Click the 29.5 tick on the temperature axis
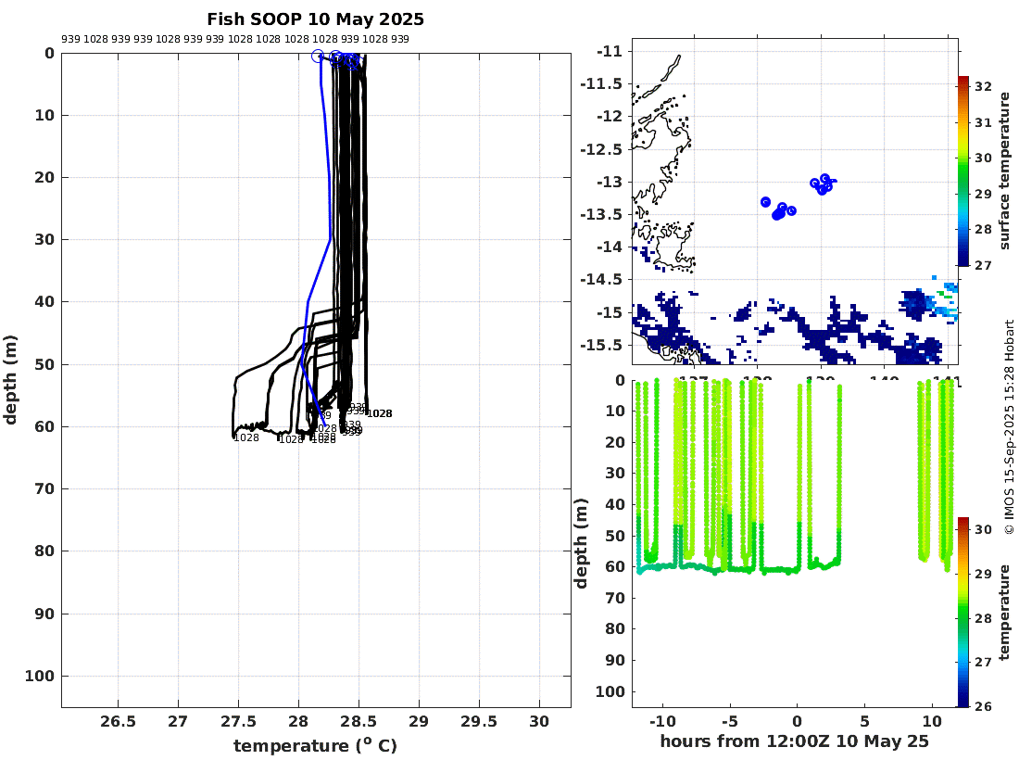The image size is (1019, 760). [479, 722]
